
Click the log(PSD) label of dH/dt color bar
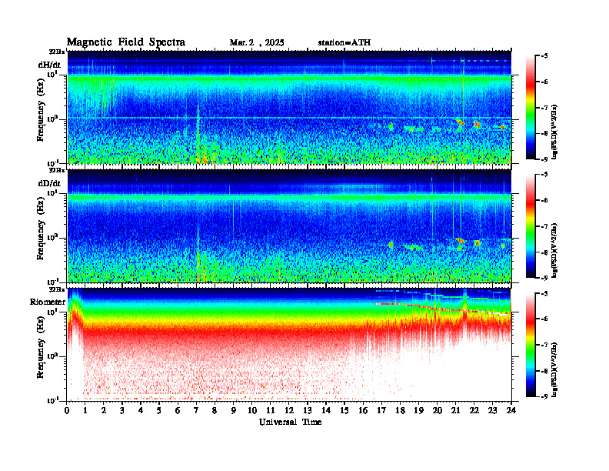pos(554,131)
